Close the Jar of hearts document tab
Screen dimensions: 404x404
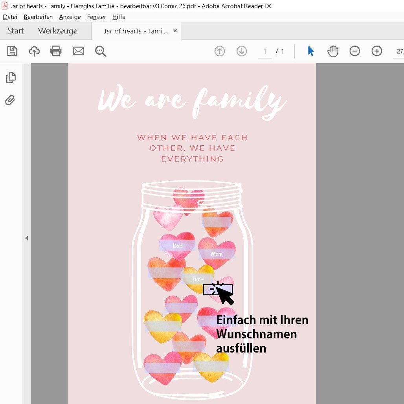tap(175, 31)
